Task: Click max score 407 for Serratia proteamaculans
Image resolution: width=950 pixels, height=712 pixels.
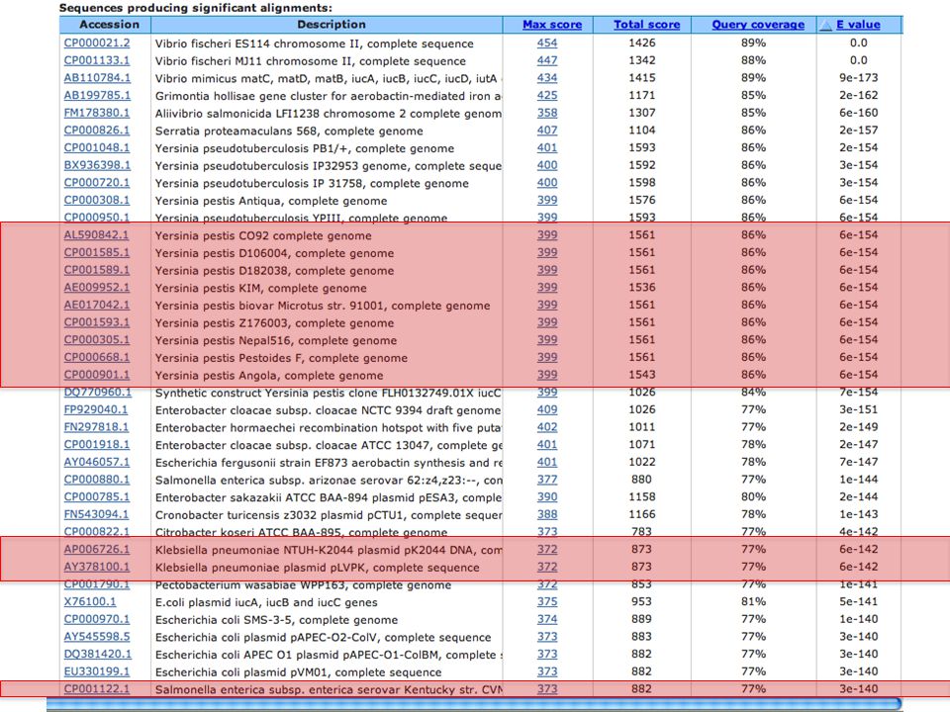Action: tap(547, 131)
